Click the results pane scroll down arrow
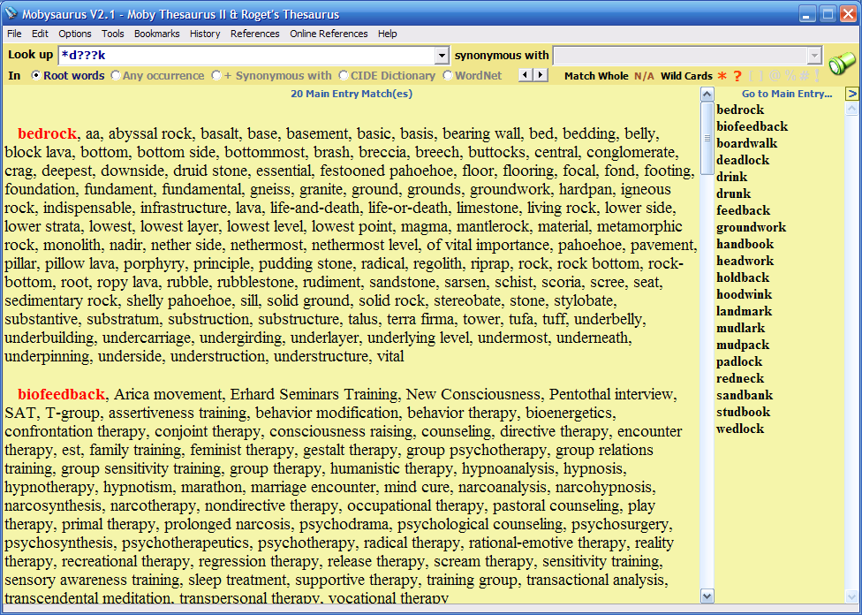The image size is (862, 615). point(707,596)
